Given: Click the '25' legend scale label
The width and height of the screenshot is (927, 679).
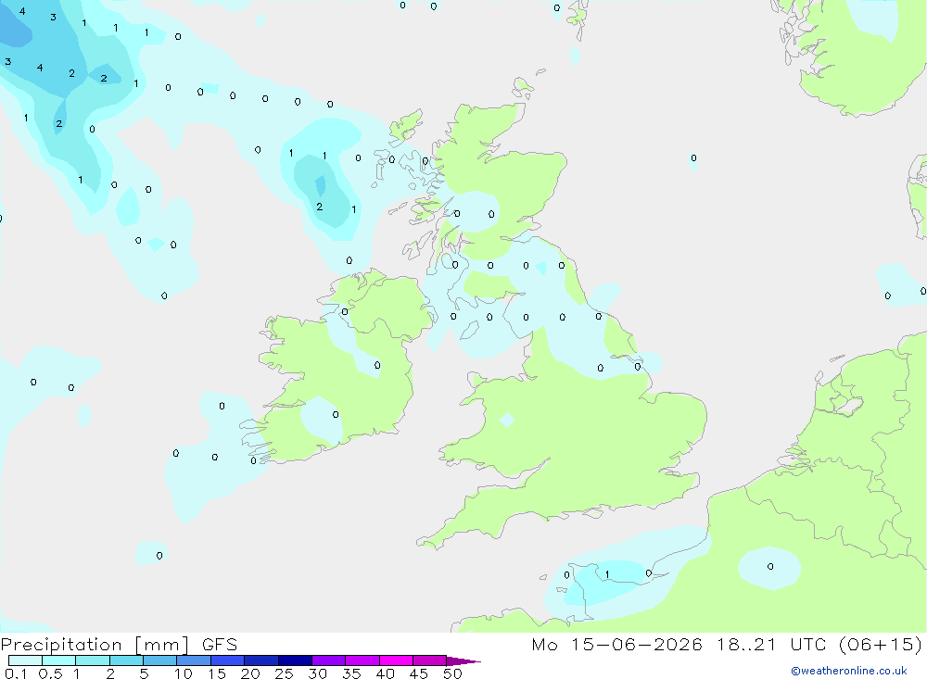Looking at the screenshot, I should click(284, 673).
